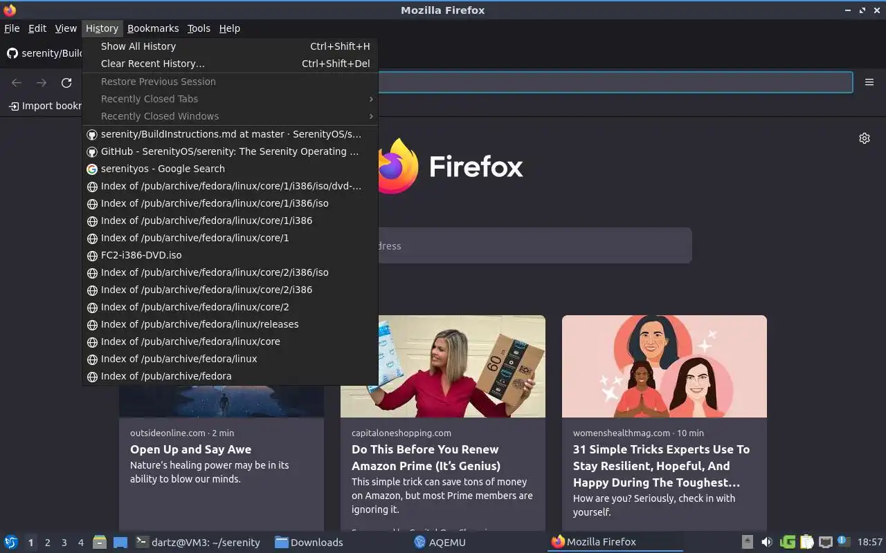Viewport: 886px width, 553px height.
Task: Open serenityos - Google Search history entry
Action: tap(230, 169)
